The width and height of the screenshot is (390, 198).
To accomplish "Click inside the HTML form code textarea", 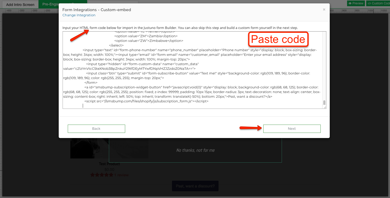I will click(193, 70).
